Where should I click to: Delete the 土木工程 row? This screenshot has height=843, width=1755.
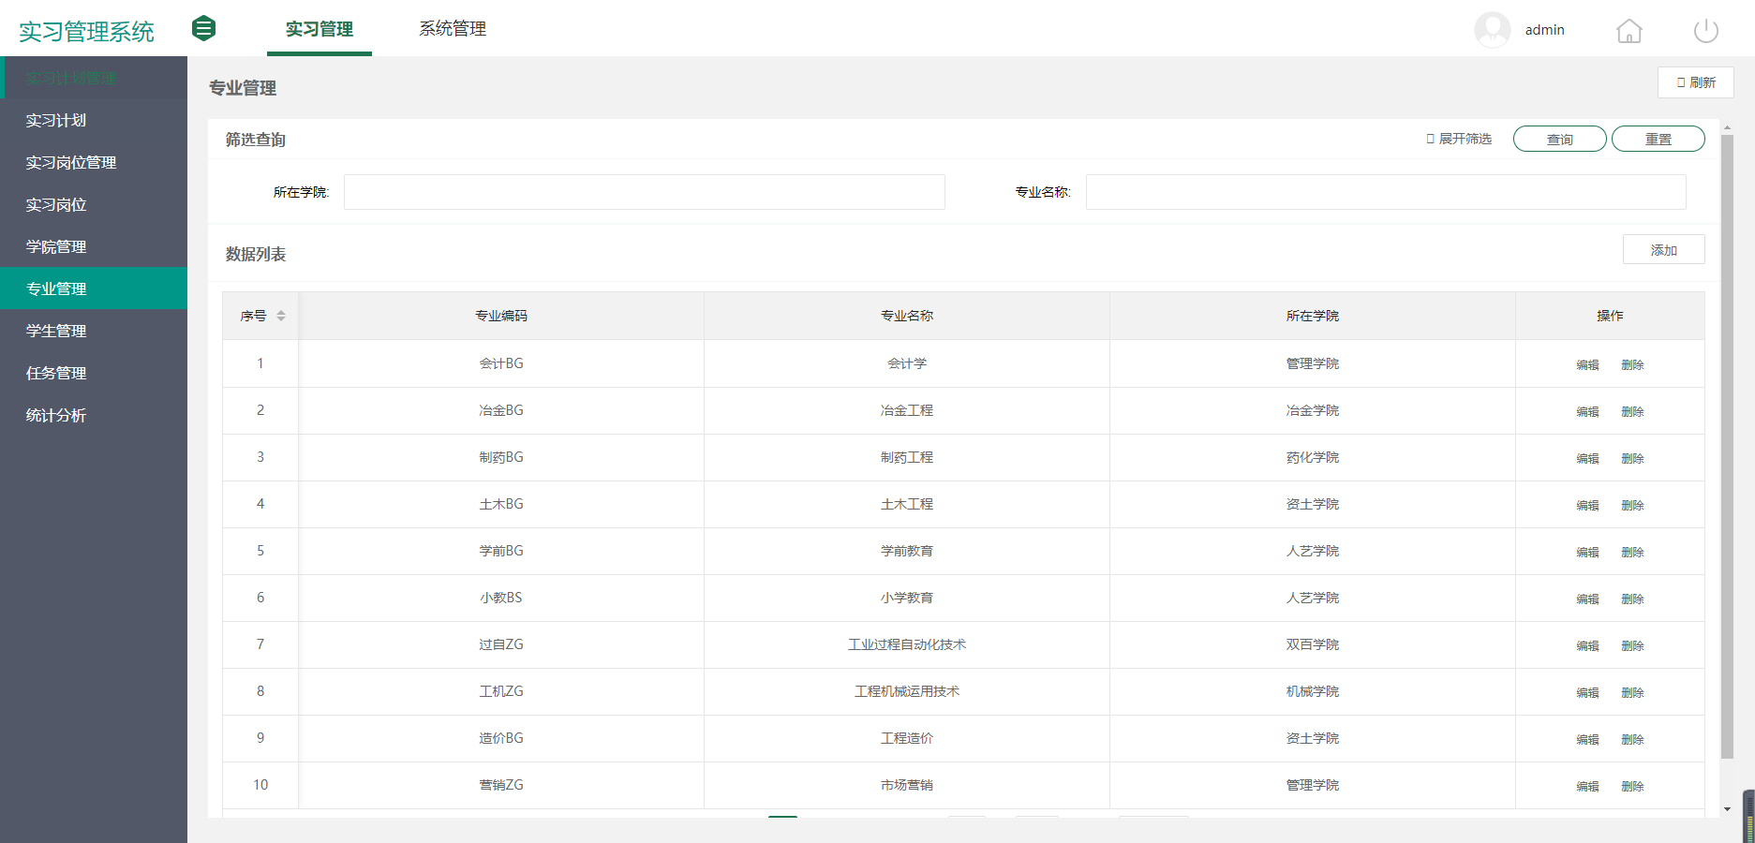[1632, 505]
